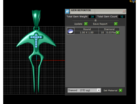The image size is (139, 104).
Task: Click the collapse arrow on the divider slider
Action: [96, 20]
